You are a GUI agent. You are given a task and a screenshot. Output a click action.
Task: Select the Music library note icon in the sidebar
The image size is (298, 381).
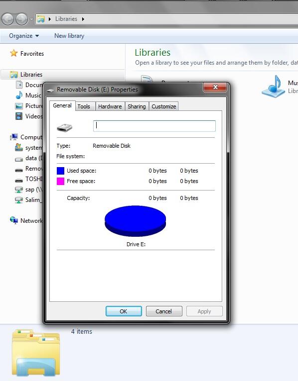tap(19, 95)
